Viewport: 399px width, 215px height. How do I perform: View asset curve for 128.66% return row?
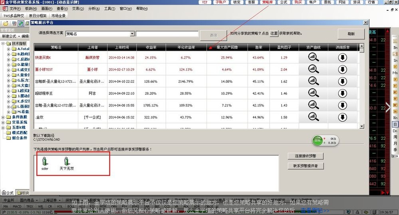tap(313, 81)
